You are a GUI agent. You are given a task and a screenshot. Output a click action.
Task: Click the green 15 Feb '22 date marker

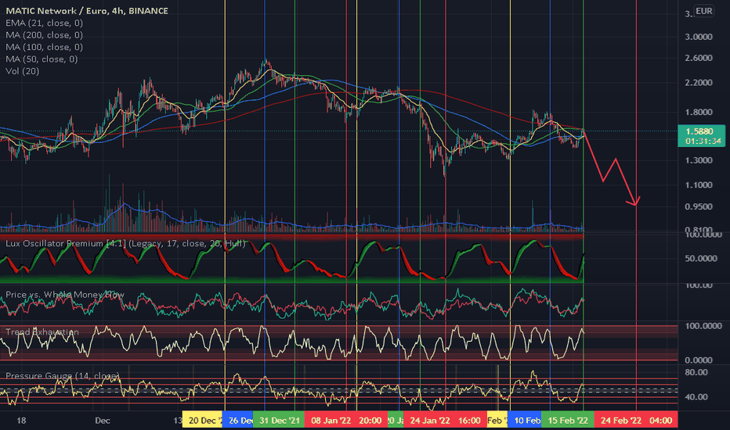coord(568,421)
